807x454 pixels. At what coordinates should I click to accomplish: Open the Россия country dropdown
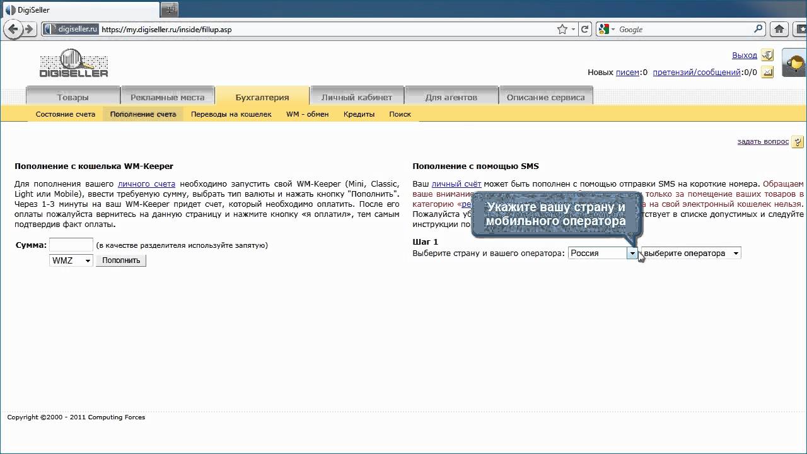point(603,253)
